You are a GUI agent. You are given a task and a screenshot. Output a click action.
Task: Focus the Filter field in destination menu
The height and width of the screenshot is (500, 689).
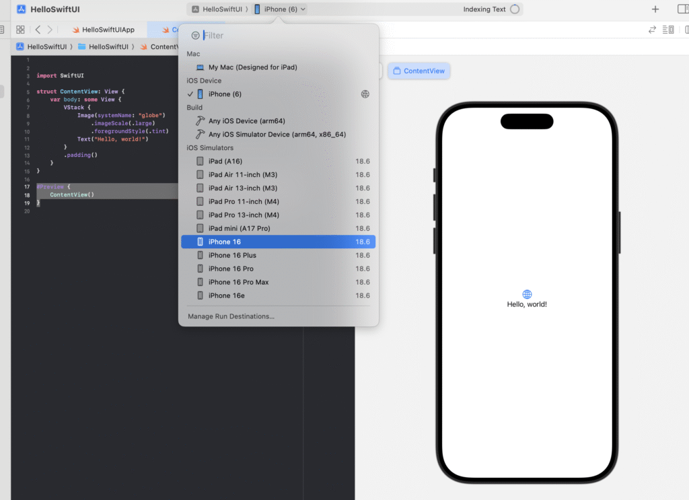pos(285,36)
